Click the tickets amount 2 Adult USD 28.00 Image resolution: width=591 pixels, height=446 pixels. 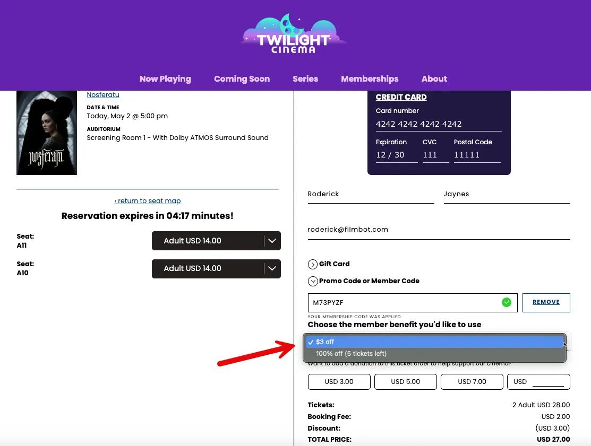click(541, 405)
